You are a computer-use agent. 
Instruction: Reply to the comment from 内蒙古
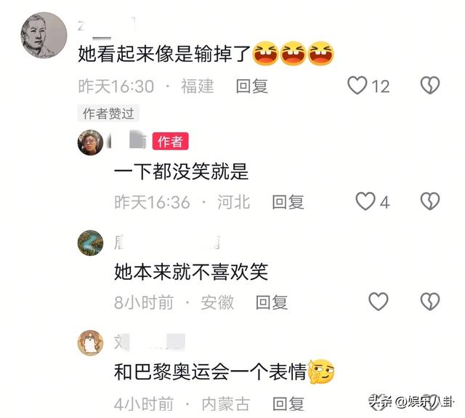(288, 403)
